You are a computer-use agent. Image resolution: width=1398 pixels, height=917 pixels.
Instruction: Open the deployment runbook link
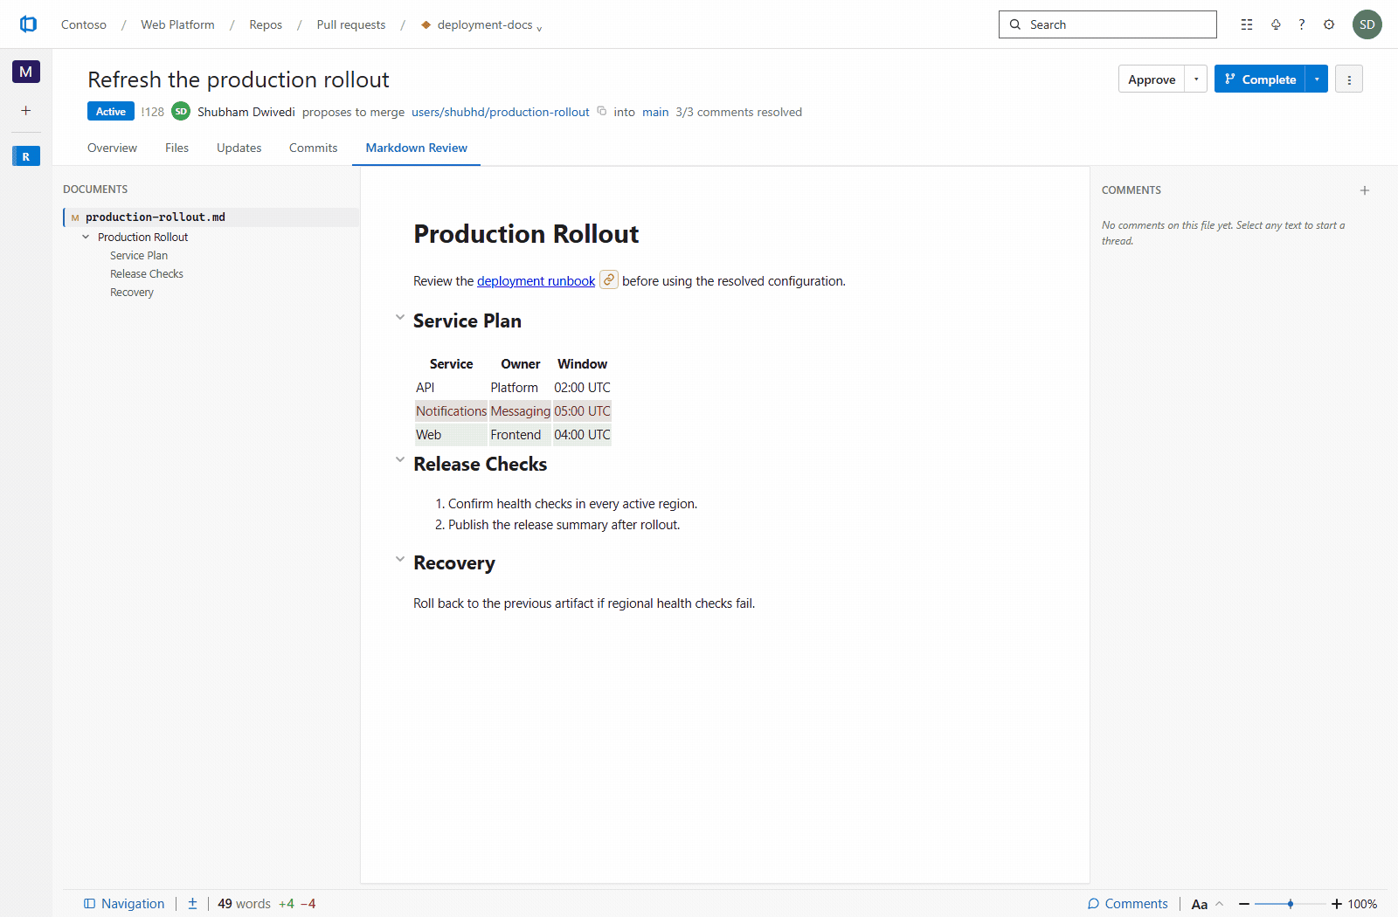(x=536, y=281)
